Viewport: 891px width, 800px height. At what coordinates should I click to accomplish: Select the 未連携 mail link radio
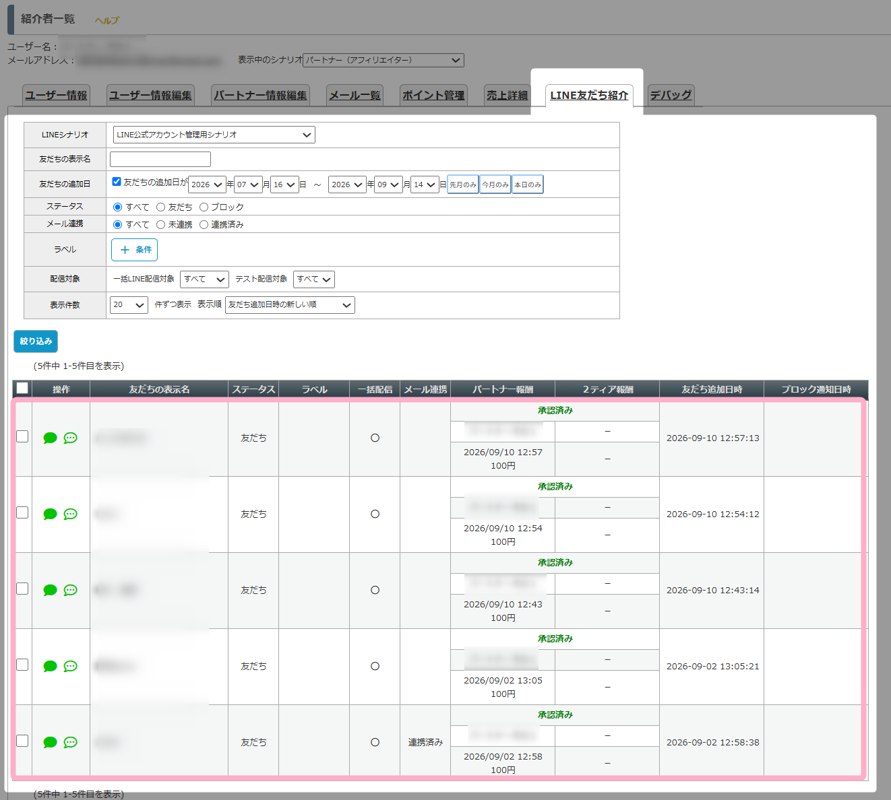(160, 225)
